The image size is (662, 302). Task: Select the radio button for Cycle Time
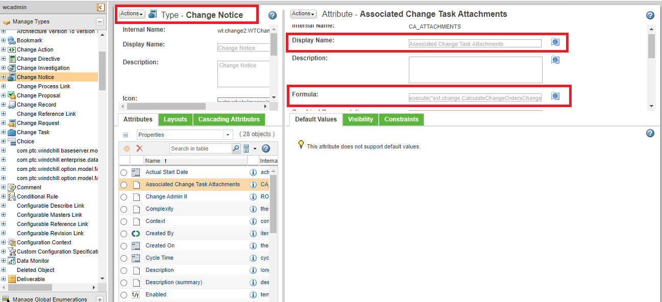(123, 258)
